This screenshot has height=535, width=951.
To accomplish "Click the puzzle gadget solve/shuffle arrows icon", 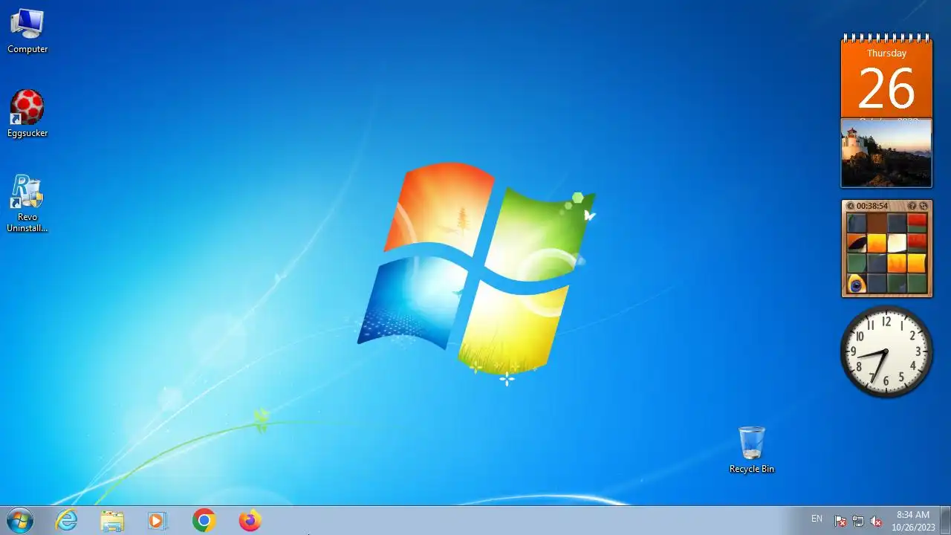I will click(924, 206).
